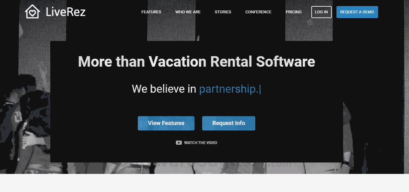Click the blue View Features button
The image size is (409, 192).
click(x=166, y=123)
